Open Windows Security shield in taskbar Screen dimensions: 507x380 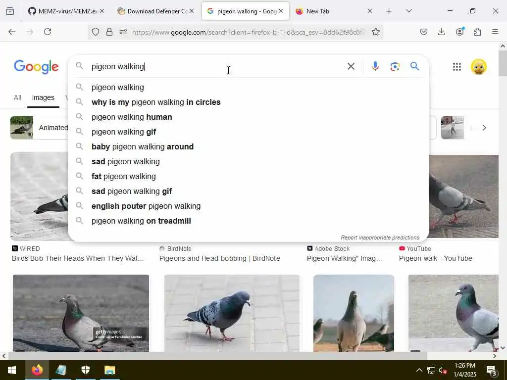tap(85, 370)
